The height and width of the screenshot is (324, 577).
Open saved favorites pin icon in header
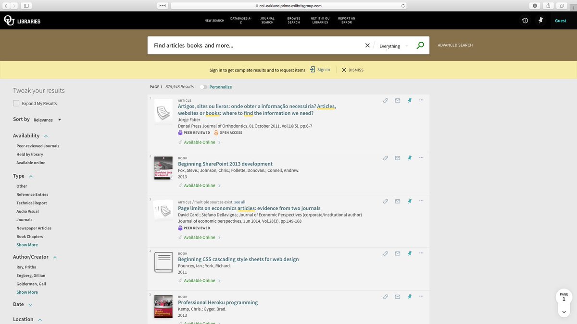pos(541,21)
